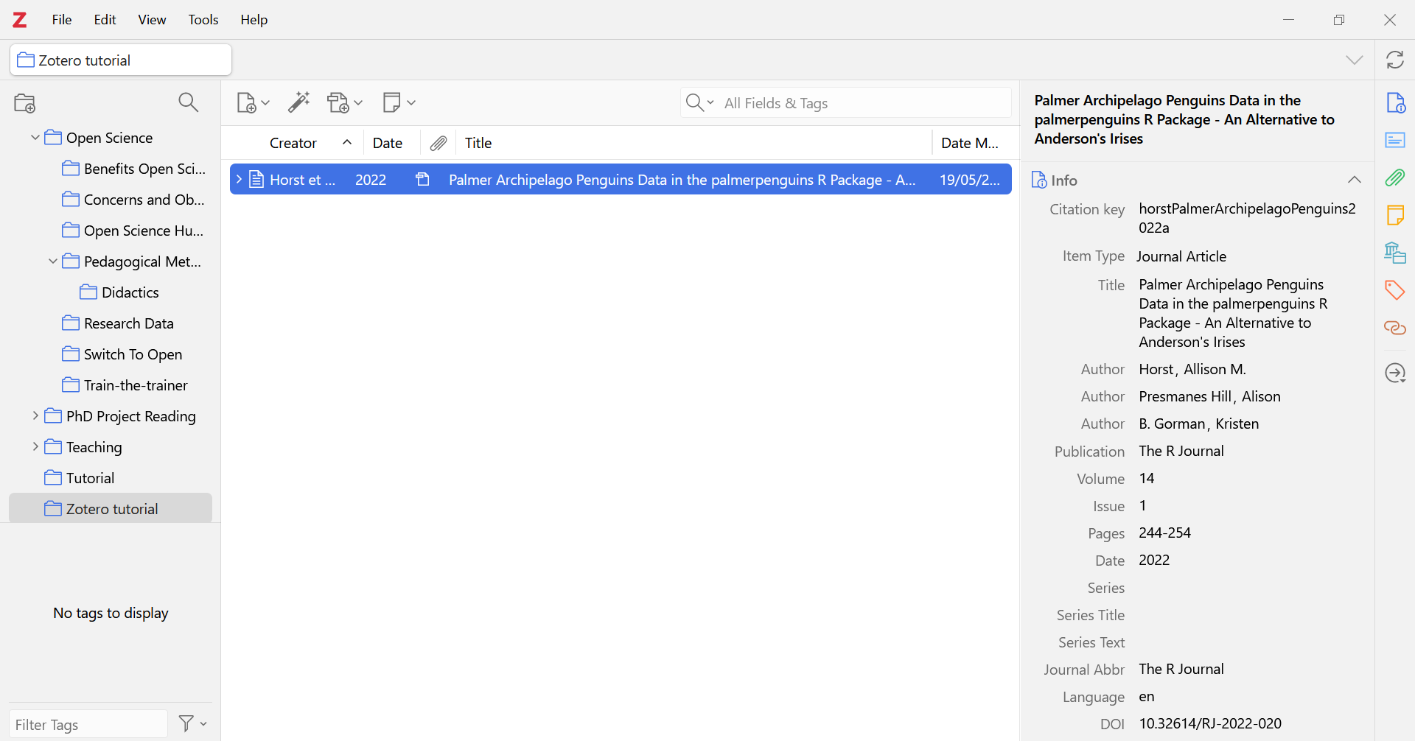Select the Zotero tutorial library tab

coord(121,60)
